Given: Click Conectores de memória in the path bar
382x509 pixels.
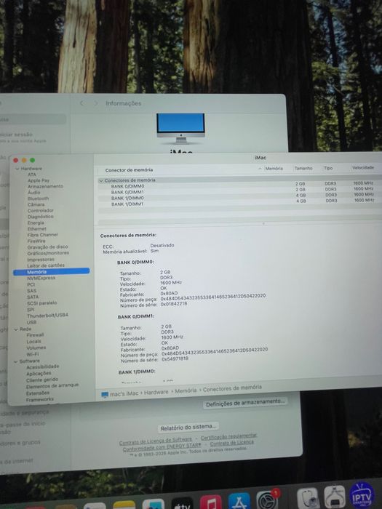Looking at the screenshot, I should [232, 388].
